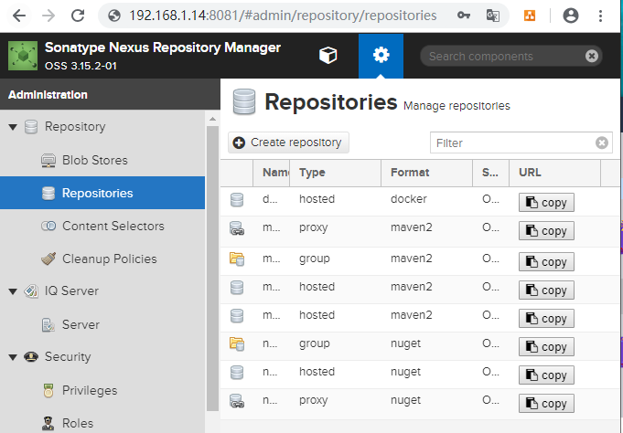Image resolution: width=623 pixels, height=433 pixels.
Task: Click the sidebar vertical scrollbar
Action: 212,269
